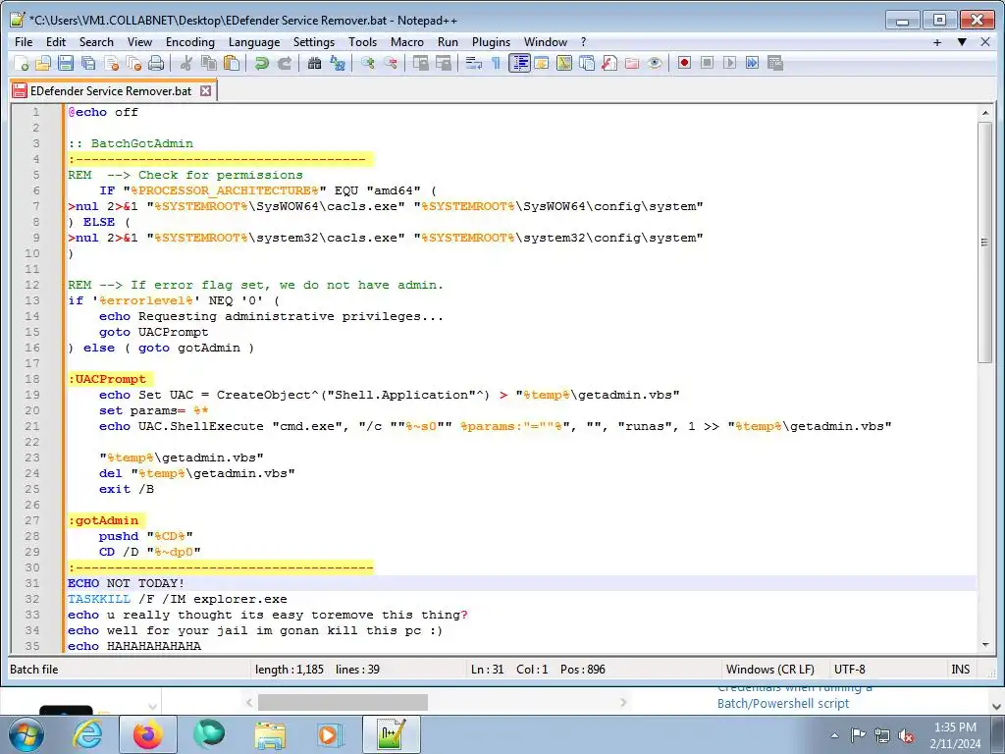Click the macro Playback button
The image size is (1005, 754).
point(729,63)
